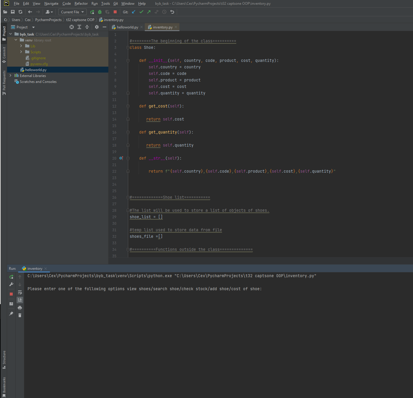Collapse the venv library root folder
This screenshot has width=413, height=398.
(x=16, y=40)
